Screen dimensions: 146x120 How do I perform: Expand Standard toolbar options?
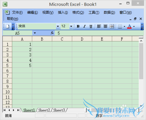pyautogui.click(x=13, y=26)
